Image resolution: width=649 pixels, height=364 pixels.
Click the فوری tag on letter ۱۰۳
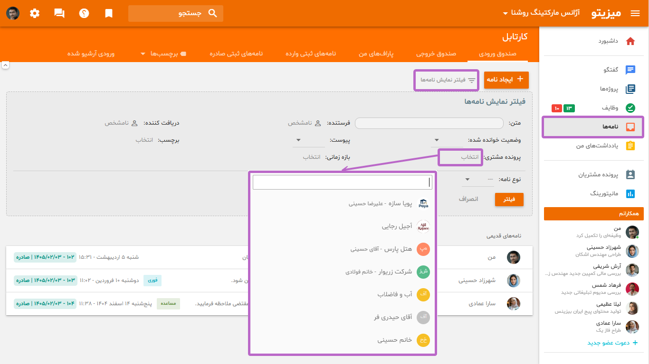tap(153, 281)
